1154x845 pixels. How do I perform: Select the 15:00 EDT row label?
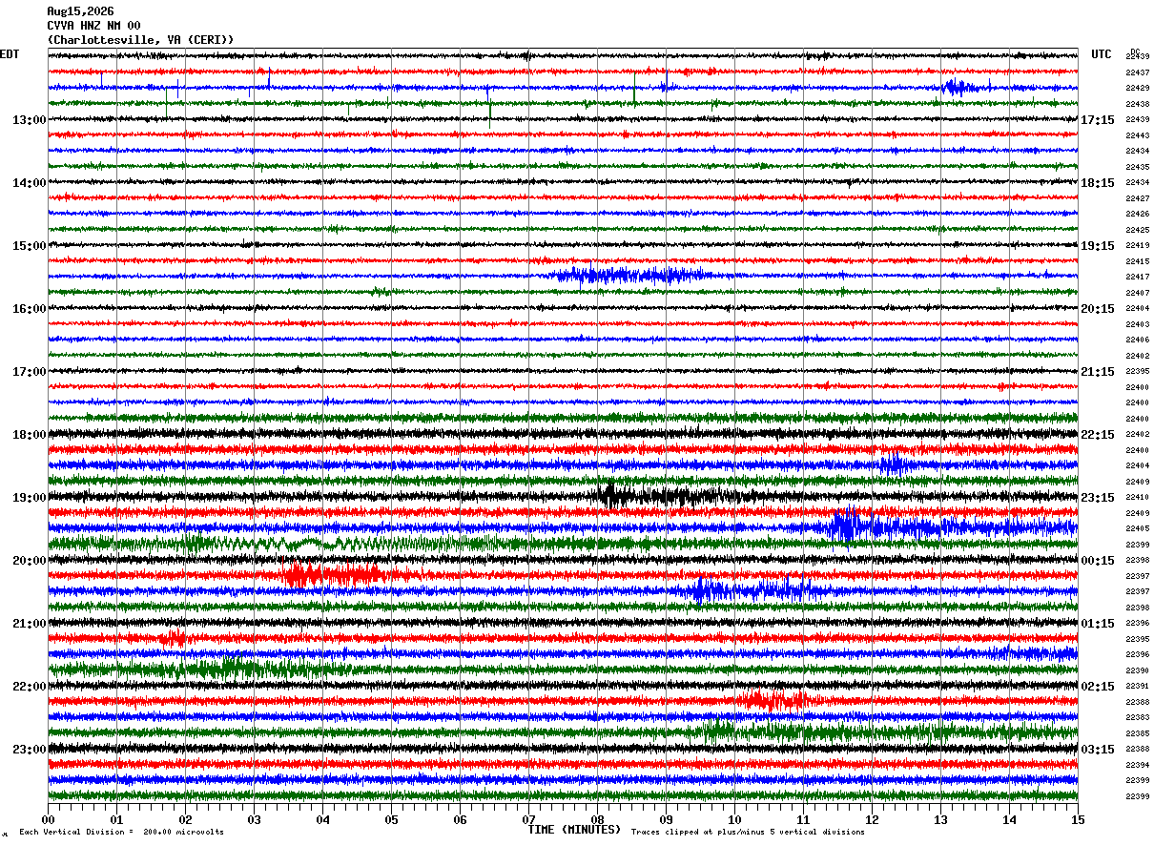click(x=30, y=246)
